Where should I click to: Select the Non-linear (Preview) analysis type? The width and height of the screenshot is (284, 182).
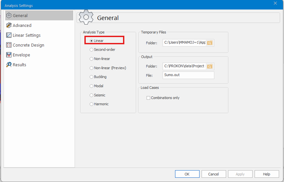(x=108, y=68)
